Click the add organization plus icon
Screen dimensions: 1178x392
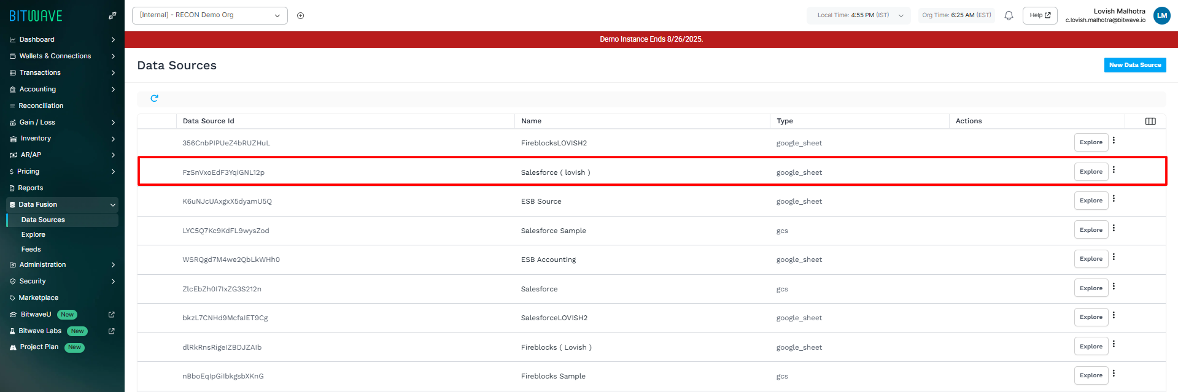pyautogui.click(x=301, y=16)
